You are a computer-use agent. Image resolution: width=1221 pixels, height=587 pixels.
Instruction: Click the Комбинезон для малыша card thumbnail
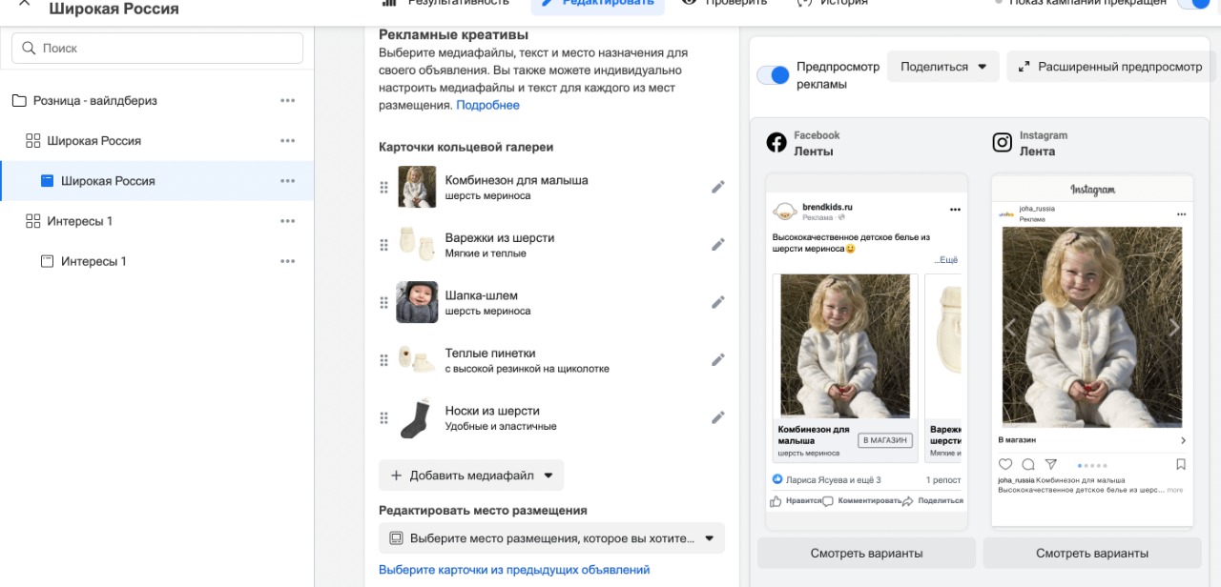click(417, 187)
